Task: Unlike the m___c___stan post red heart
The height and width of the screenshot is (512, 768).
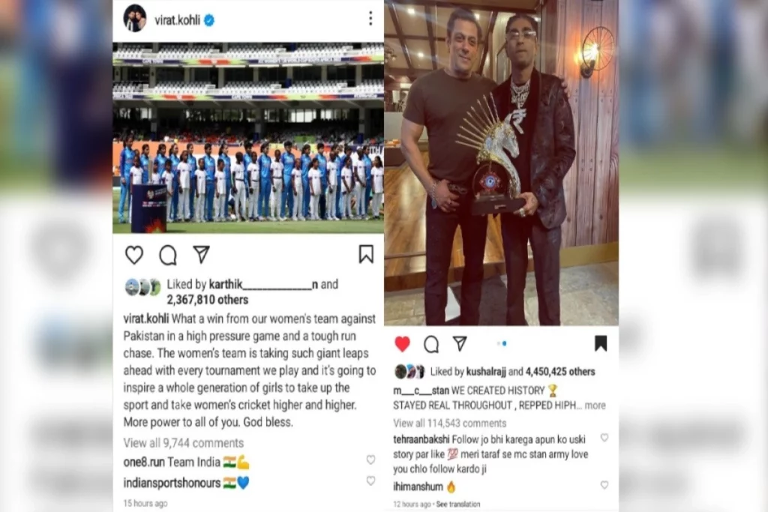Action: click(x=402, y=343)
